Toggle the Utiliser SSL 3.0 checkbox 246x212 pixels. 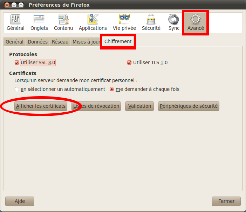(x=17, y=62)
